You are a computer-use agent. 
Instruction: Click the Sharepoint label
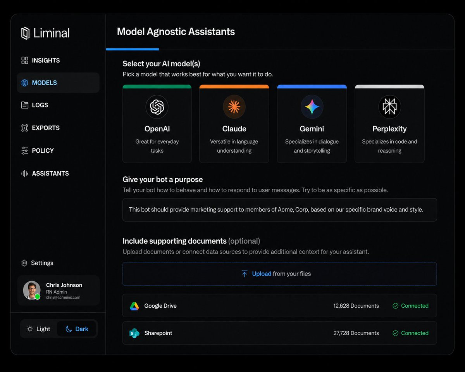(x=158, y=333)
